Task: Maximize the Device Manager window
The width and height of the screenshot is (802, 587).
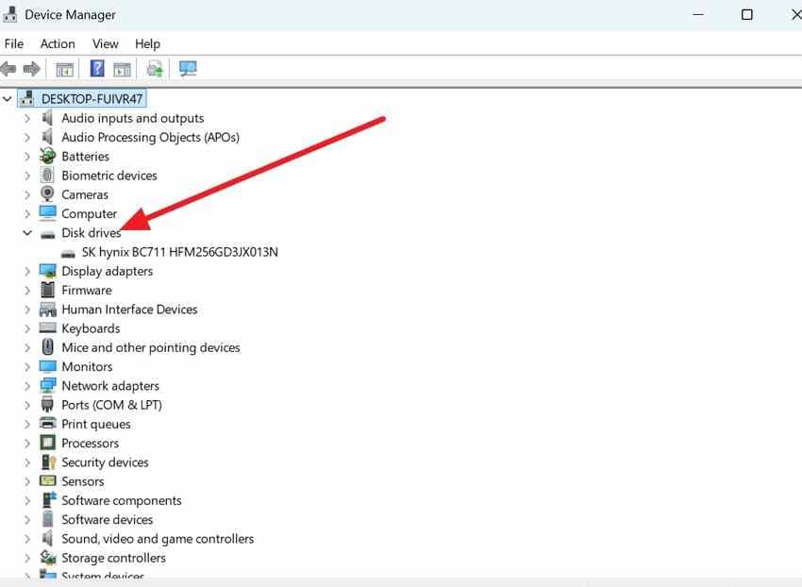Action: (x=746, y=14)
